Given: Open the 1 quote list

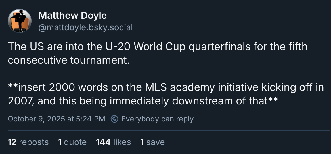Looking at the screenshot, I should tap(72, 142).
